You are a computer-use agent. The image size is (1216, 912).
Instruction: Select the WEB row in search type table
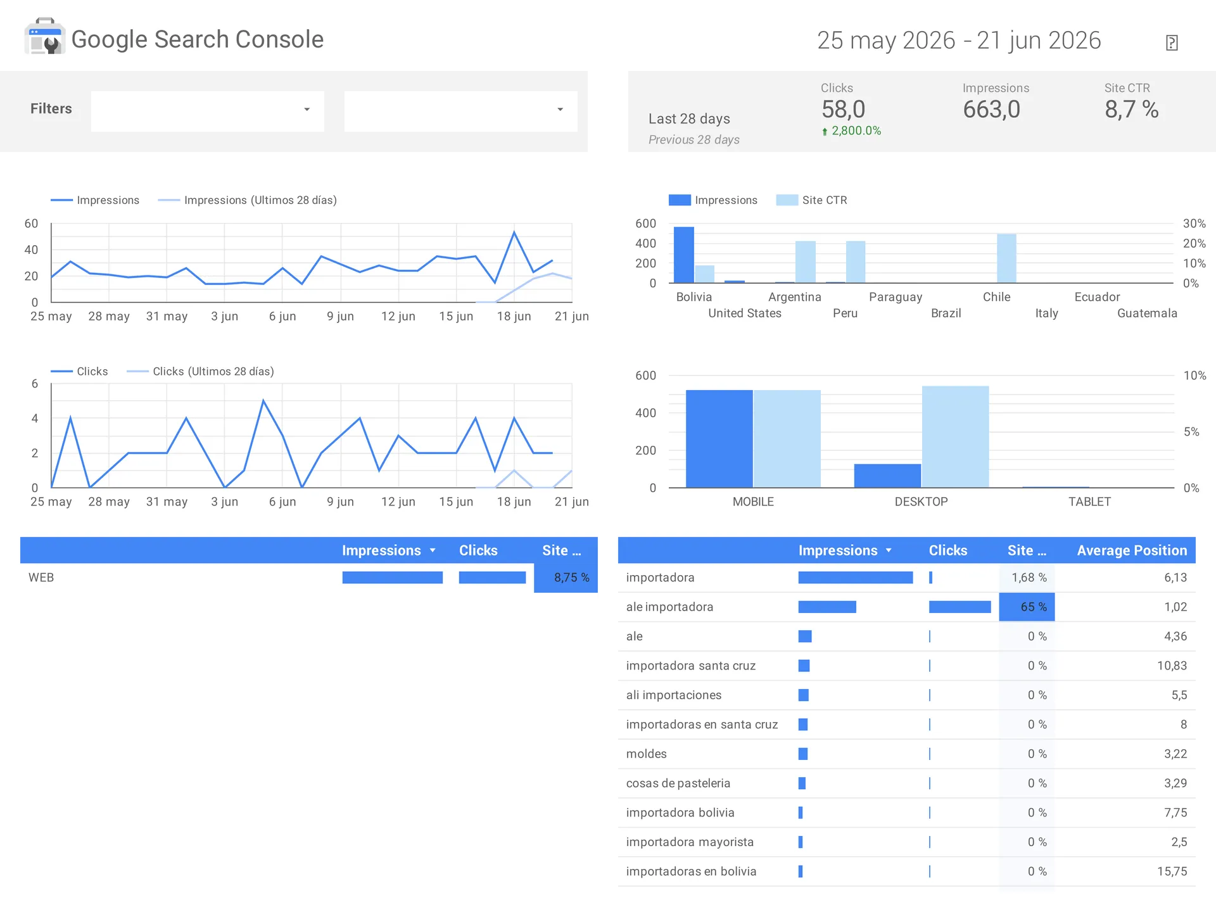pyautogui.click(x=309, y=578)
